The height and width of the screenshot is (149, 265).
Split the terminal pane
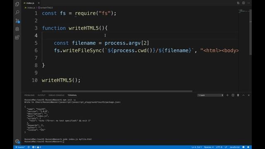point(233,95)
